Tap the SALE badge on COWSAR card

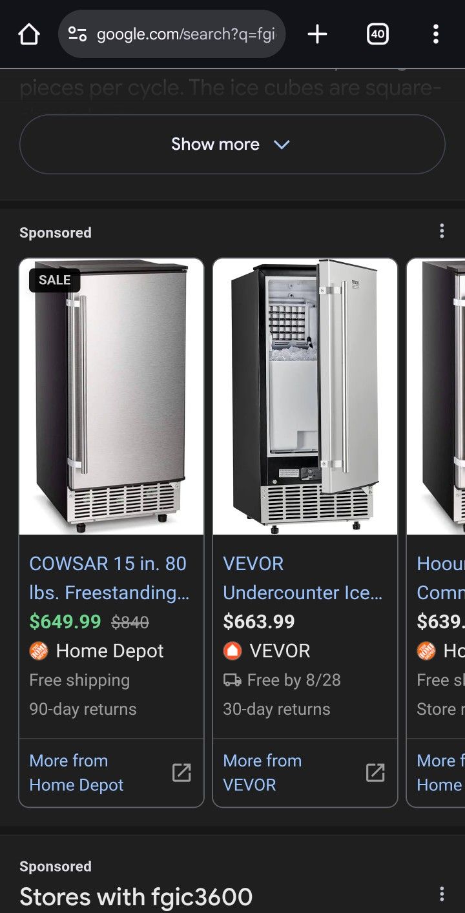(54, 280)
